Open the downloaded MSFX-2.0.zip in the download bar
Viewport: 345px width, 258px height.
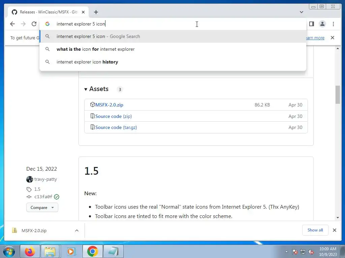34,230
